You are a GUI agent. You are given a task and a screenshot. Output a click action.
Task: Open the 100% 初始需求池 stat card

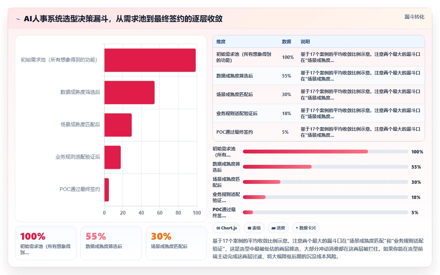(46, 243)
